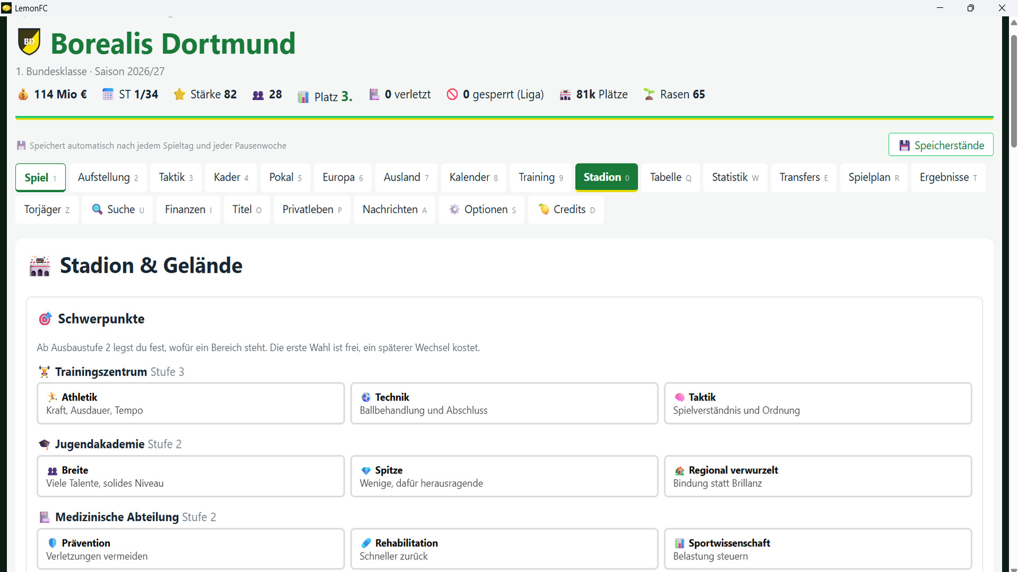
Task: Click the Jugendakademie graduation cap icon
Action: pyautogui.click(x=45, y=444)
